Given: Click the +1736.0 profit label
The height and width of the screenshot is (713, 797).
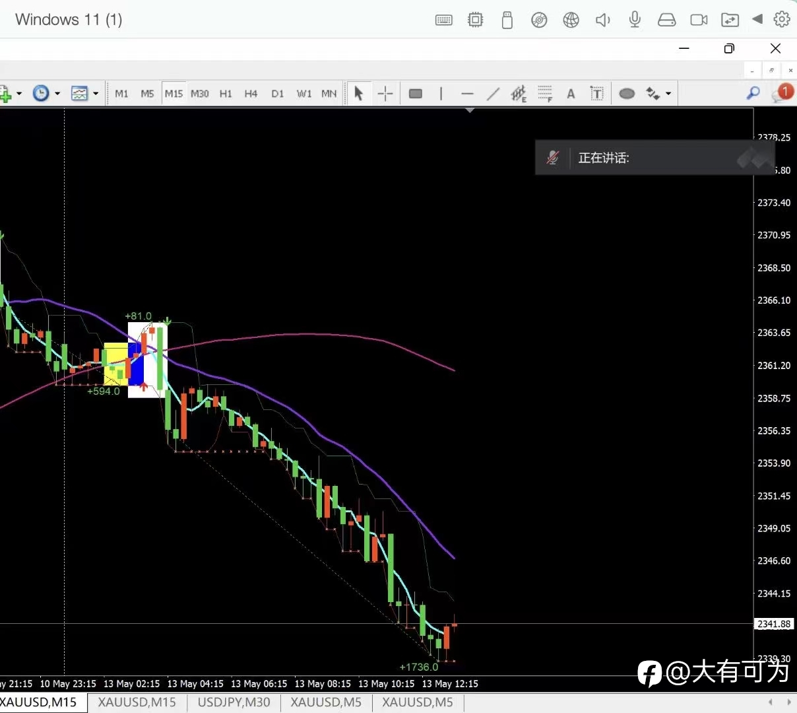Looking at the screenshot, I should click(418, 667).
